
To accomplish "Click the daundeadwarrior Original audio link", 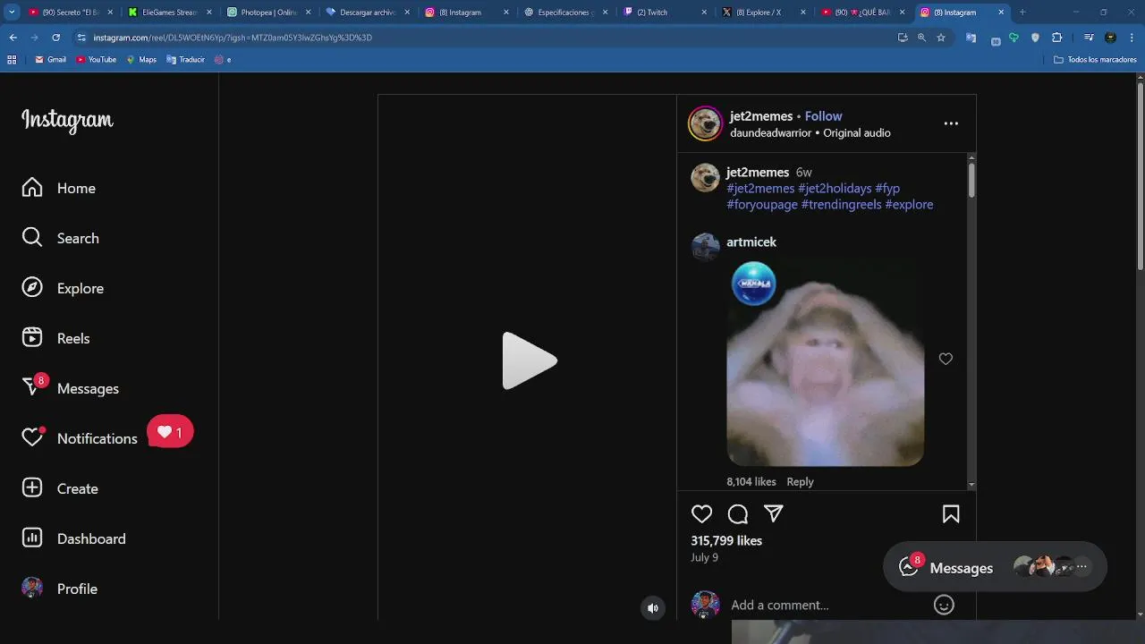I will coord(810,132).
